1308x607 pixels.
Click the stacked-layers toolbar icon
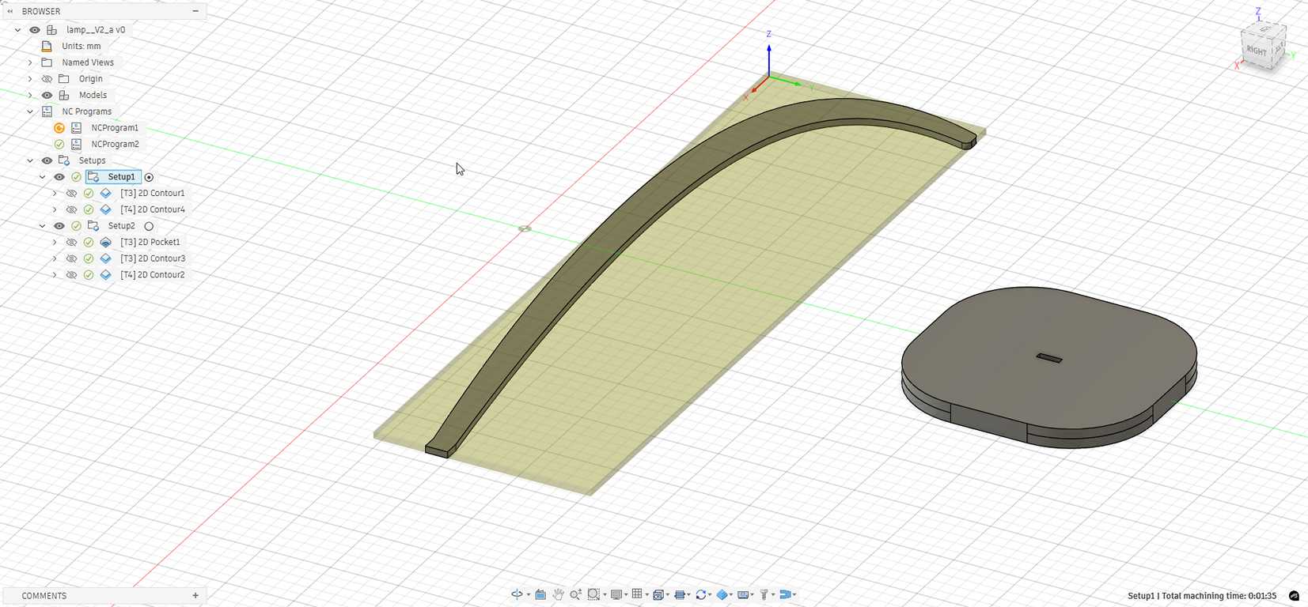(x=680, y=595)
